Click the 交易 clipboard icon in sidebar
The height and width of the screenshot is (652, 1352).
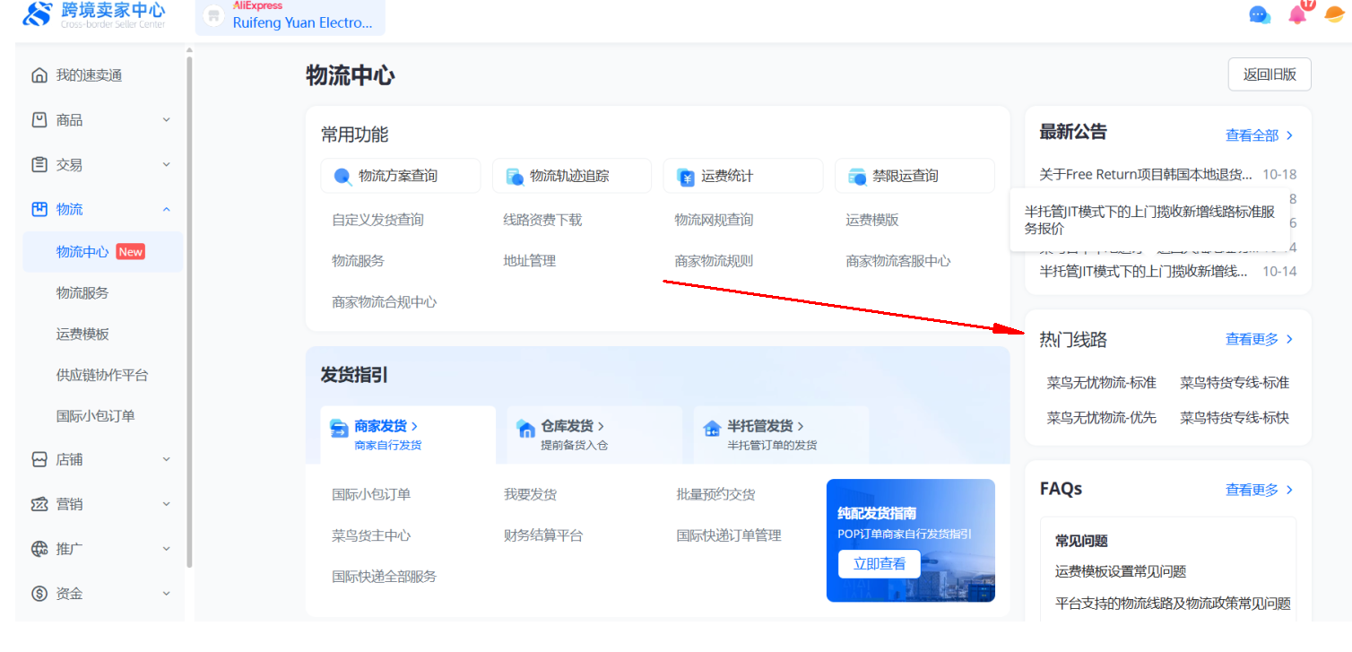tap(39, 165)
